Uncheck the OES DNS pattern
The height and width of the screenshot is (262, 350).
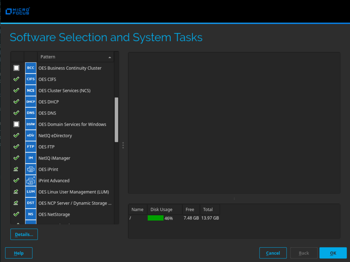click(17, 113)
